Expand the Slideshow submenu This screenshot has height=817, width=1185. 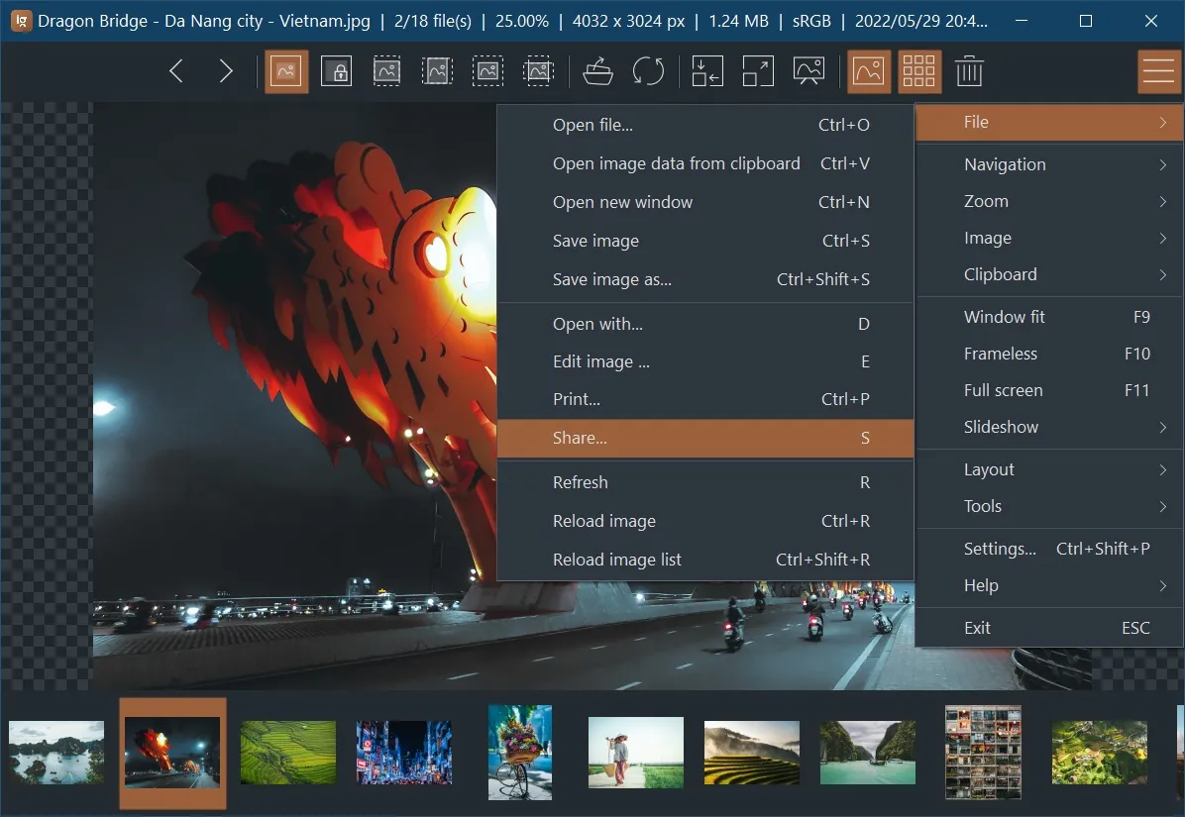[1049, 428]
